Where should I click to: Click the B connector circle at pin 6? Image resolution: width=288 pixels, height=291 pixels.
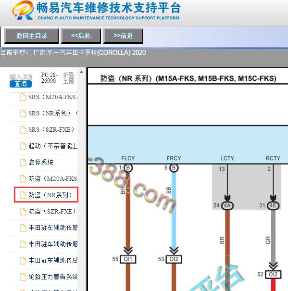coord(174,168)
